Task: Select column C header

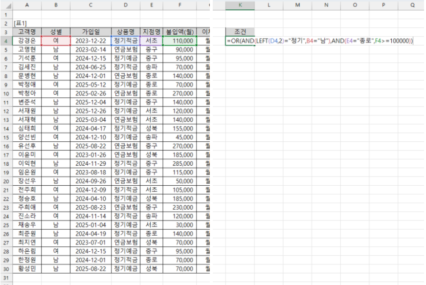Action: 90,5
